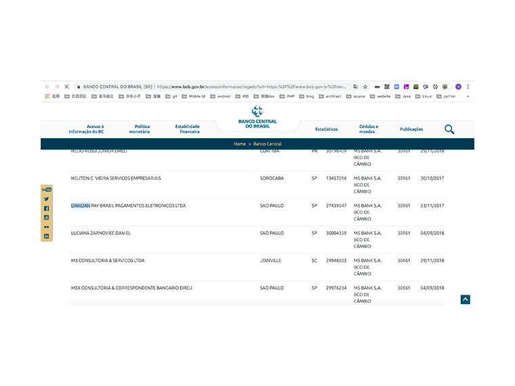
Task: Show more bookmarks with the overflow chevron
Action: (x=468, y=96)
